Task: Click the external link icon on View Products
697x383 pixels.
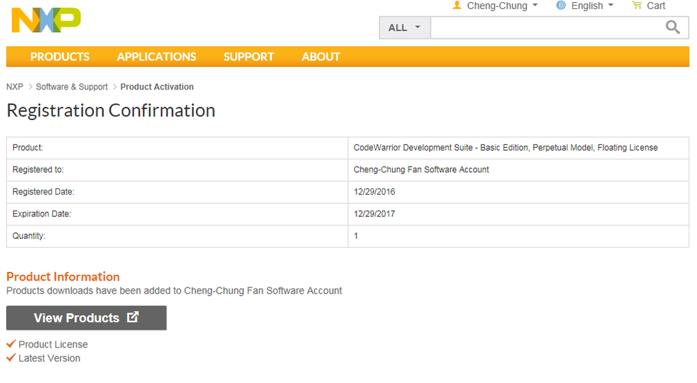Action: 133,317
